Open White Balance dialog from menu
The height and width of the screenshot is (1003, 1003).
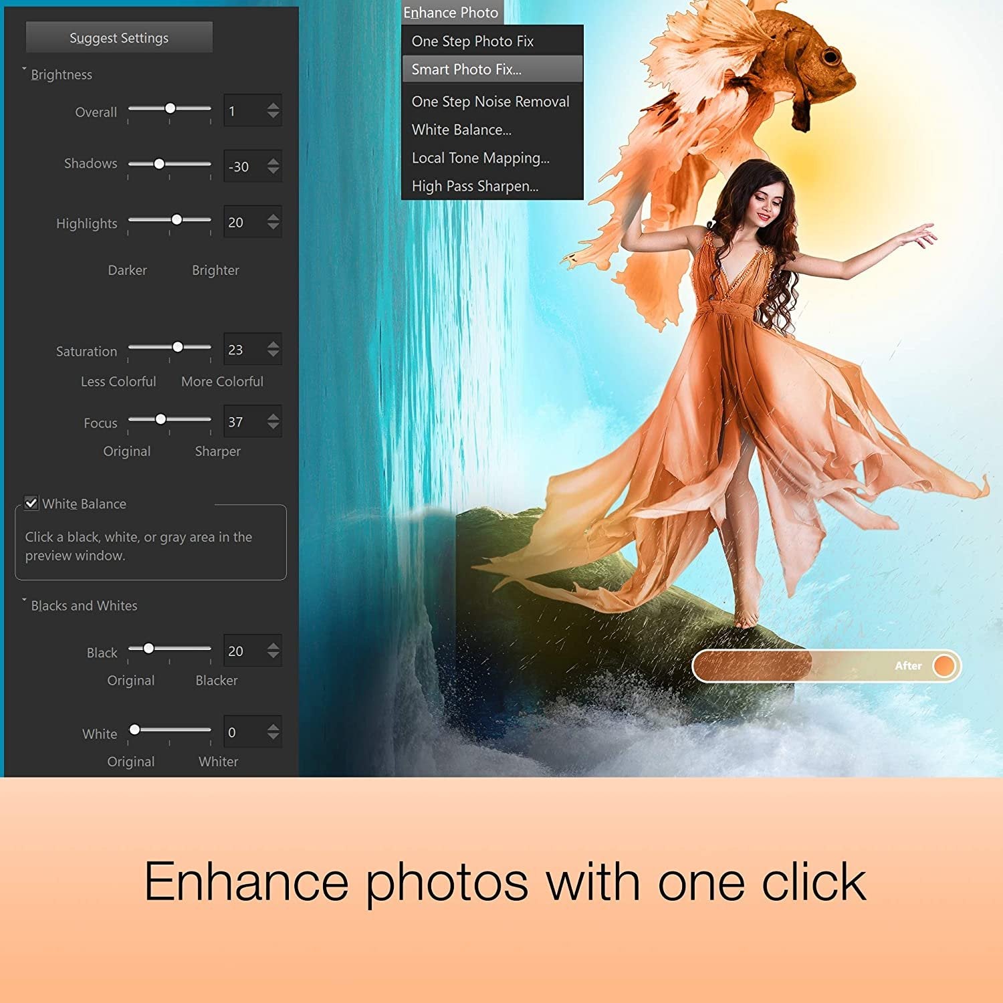[x=461, y=130]
